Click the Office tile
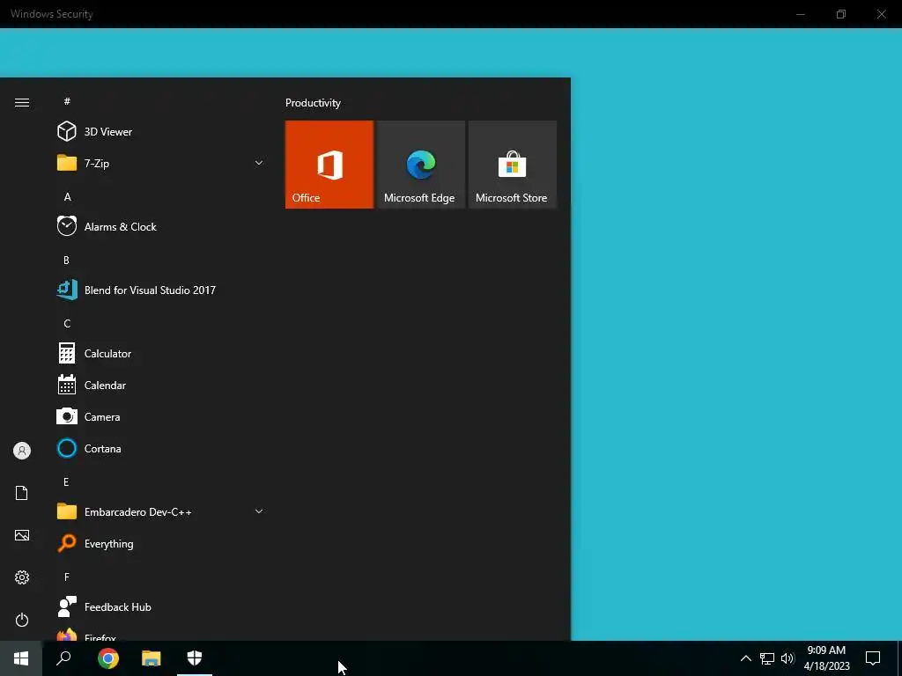The height and width of the screenshot is (676, 902). 329,165
